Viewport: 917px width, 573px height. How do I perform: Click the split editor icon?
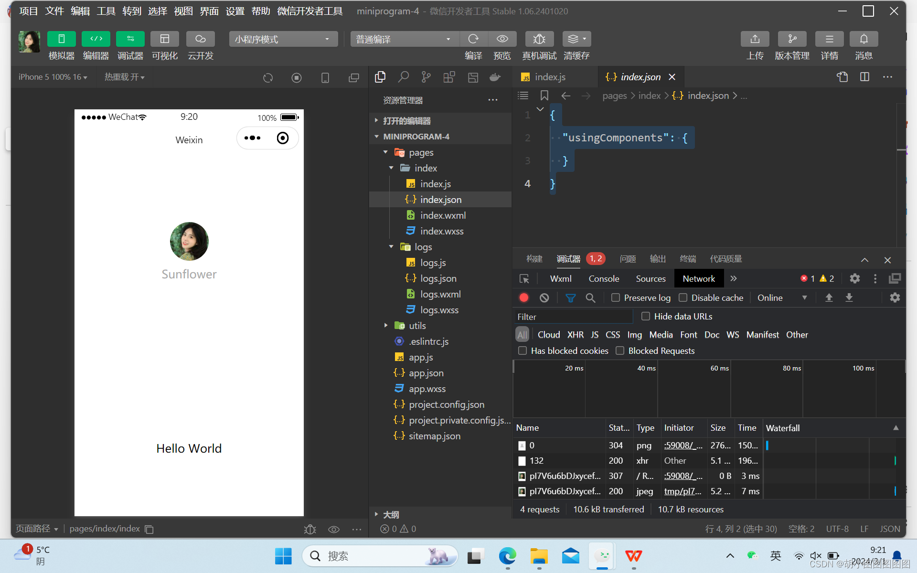click(x=864, y=77)
